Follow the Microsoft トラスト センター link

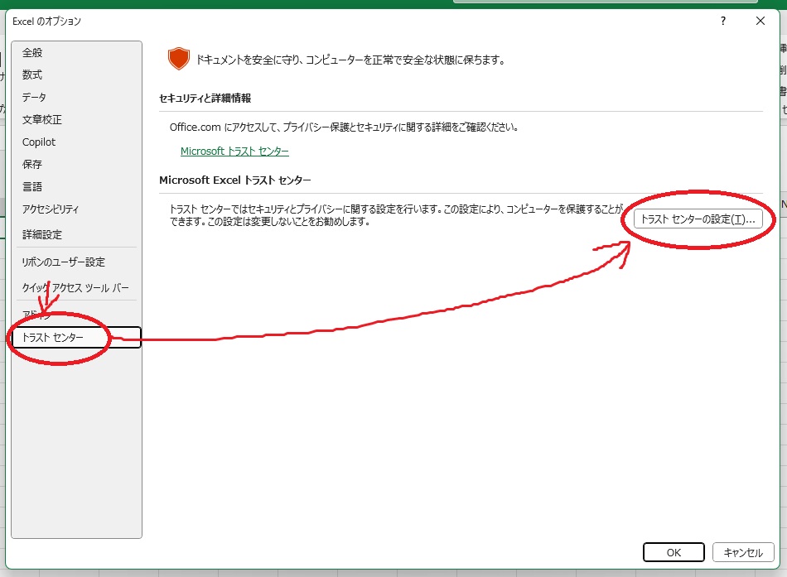234,151
